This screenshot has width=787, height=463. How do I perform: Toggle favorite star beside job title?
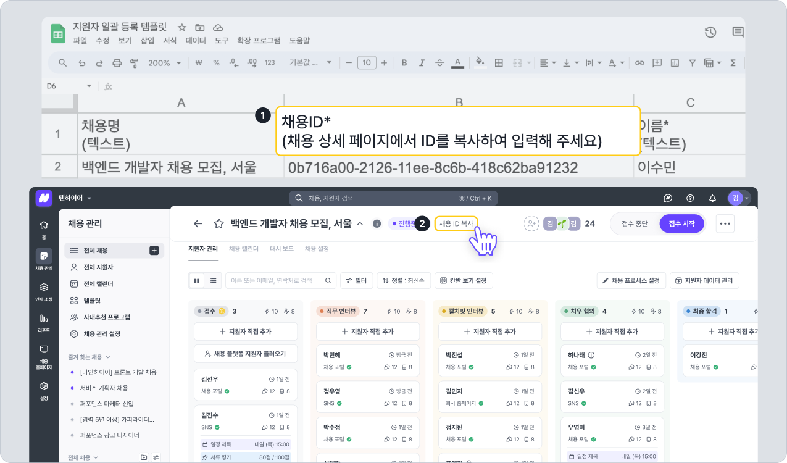pyautogui.click(x=219, y=223)
